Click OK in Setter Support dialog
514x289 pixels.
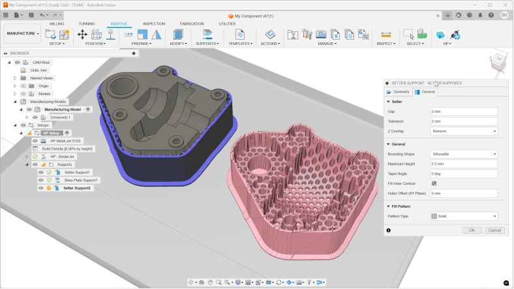pyautogui.click(x=472, y=230)
